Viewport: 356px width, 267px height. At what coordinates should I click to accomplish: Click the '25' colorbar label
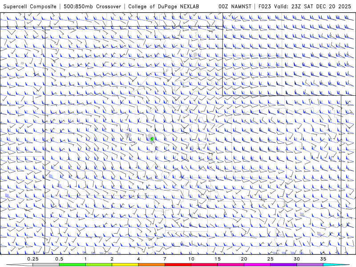[x=271, y=259]
